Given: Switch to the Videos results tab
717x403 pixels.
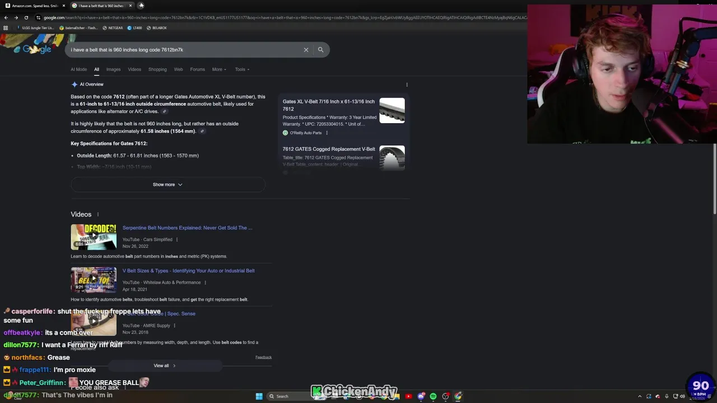Looking at the screenshot, I should (134, 69).
